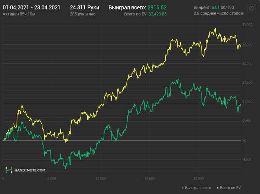Screen dimensions: 260x194
Task: Click the -$500 y-axis label
Action: pos(247,160)
